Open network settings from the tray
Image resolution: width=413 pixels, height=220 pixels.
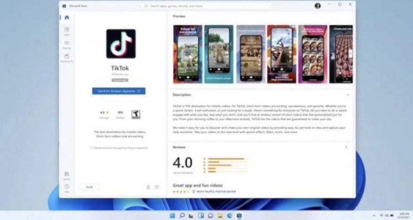point(381,215)
